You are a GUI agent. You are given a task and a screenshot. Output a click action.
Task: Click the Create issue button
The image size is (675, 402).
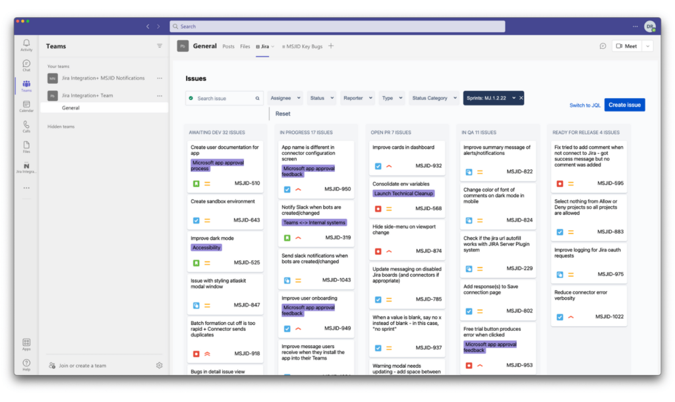click(x=624, y=105)
